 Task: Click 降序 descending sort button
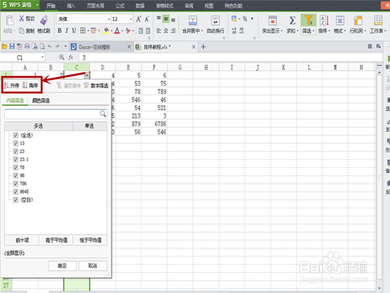pos(30,85)
